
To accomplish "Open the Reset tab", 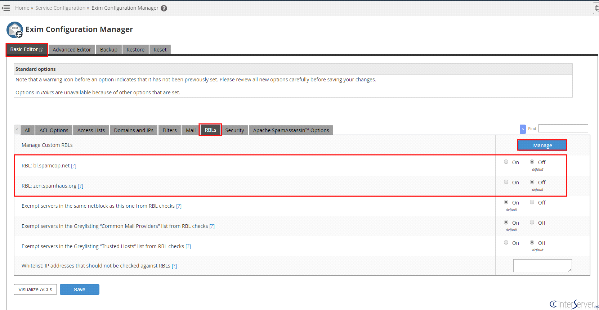I will 160,50.
